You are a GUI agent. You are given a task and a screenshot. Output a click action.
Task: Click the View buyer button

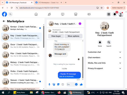(x=56, y=36)
